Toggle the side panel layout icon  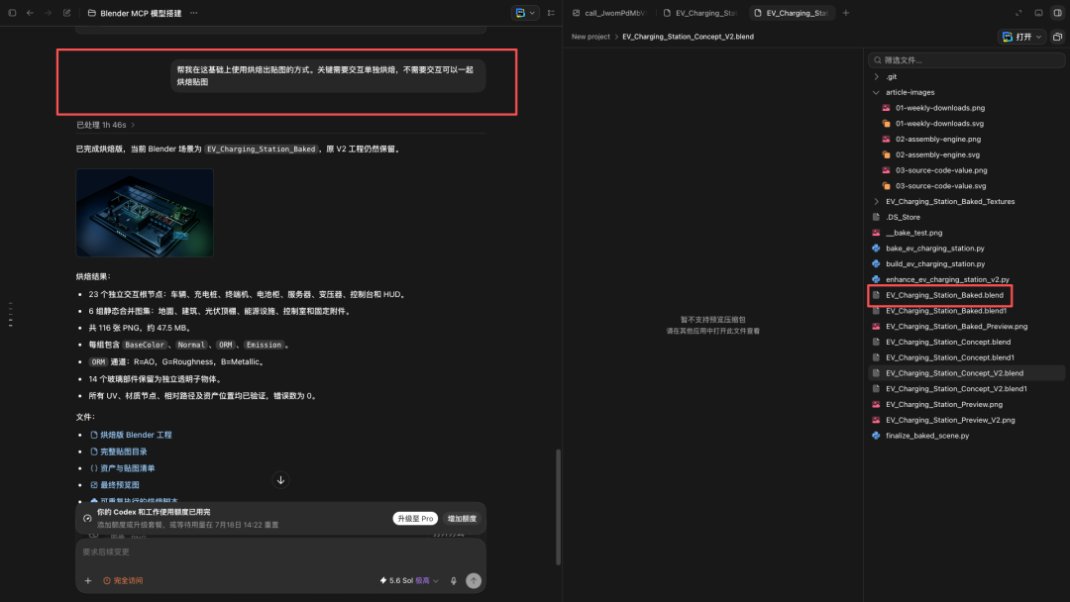[1057, 13]
